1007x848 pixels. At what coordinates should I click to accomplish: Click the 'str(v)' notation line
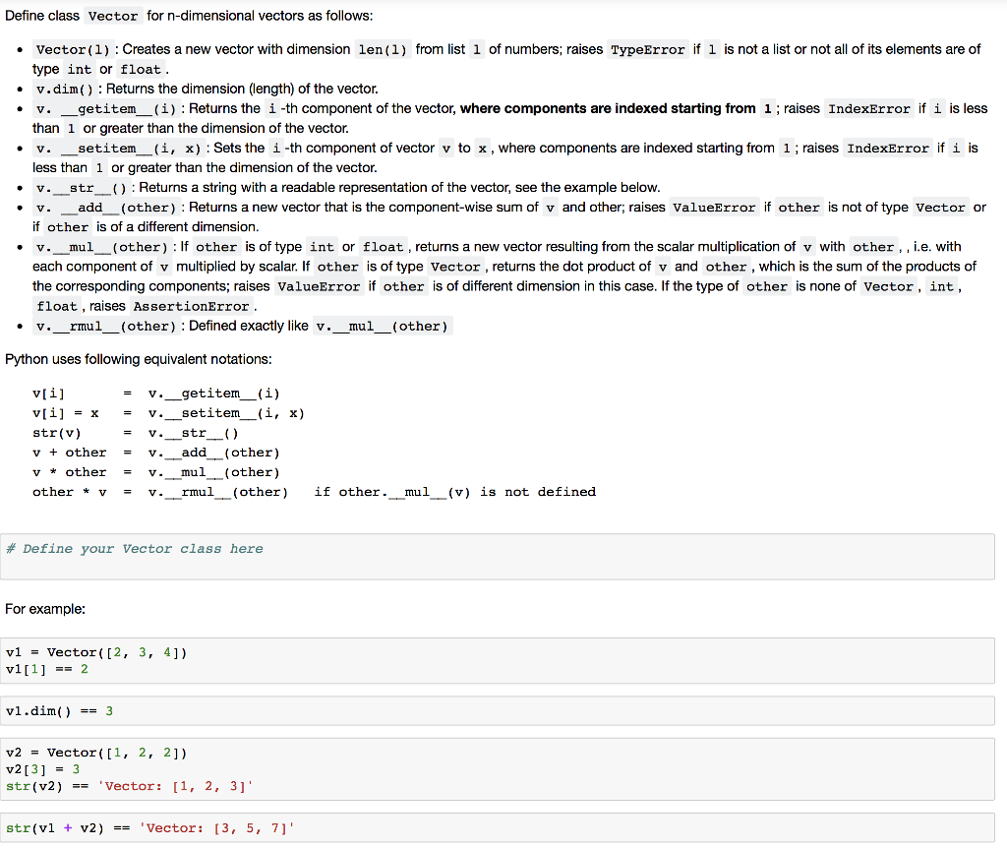135,433
